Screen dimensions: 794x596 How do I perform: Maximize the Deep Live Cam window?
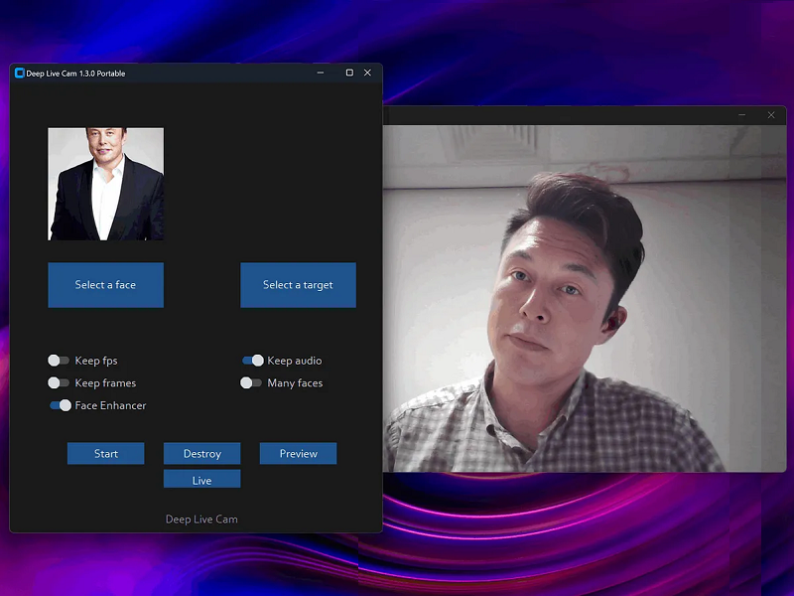[x=349, y=73]
